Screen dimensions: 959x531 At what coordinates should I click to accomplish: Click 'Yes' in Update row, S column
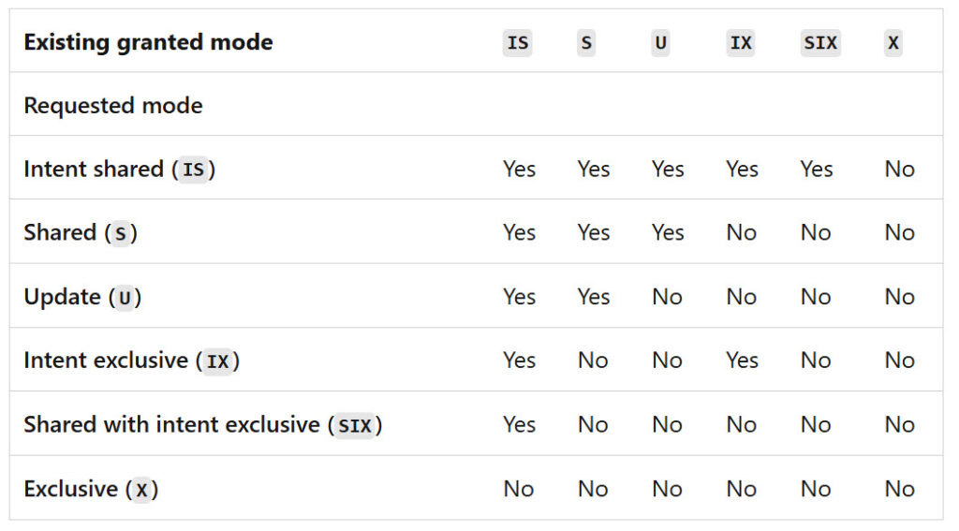[594, 297]
